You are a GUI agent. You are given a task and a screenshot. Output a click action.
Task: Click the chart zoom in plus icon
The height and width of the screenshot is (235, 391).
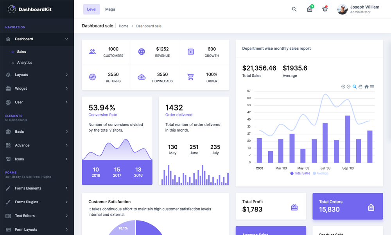(x=343, y=87)
